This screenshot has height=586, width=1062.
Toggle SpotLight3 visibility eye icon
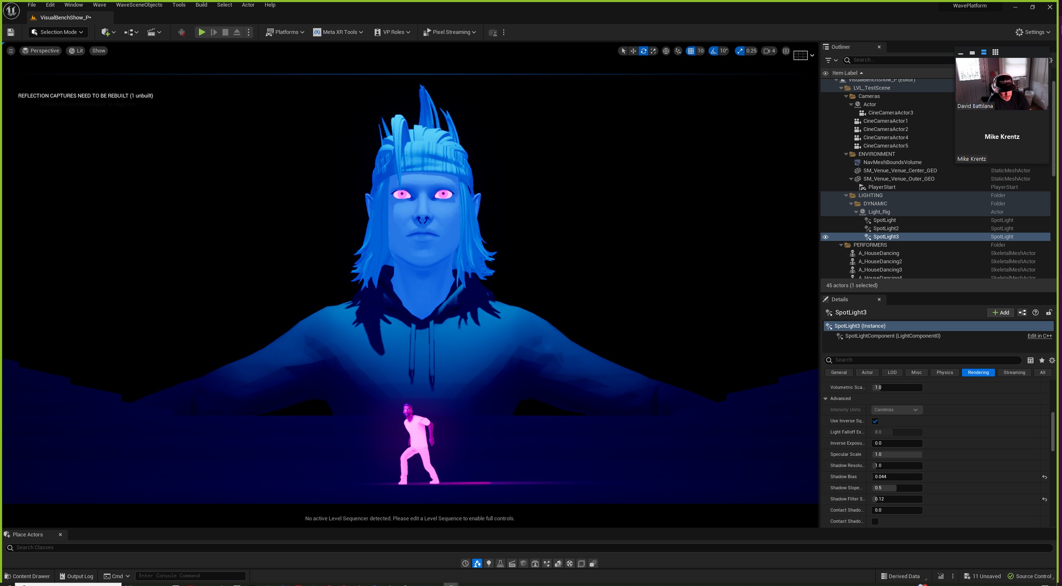tap(825, 237)
